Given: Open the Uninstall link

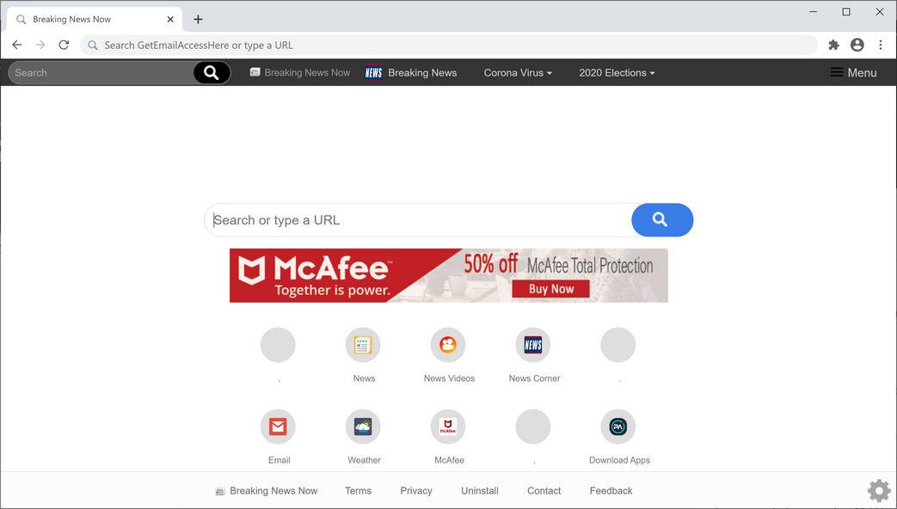Looking at the screenshot, I should (479, 490).
